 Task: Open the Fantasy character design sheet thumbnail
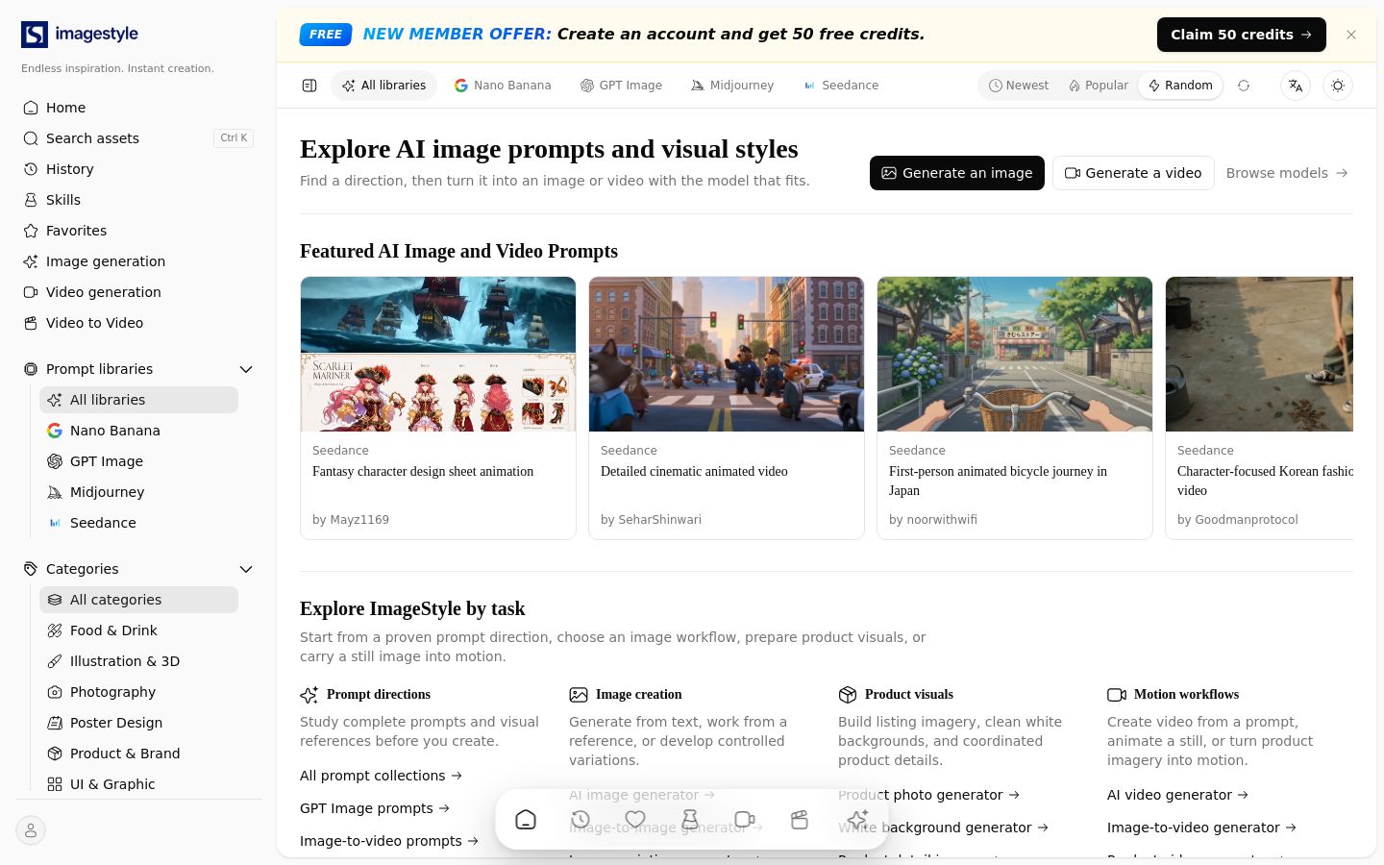[438, 355]
